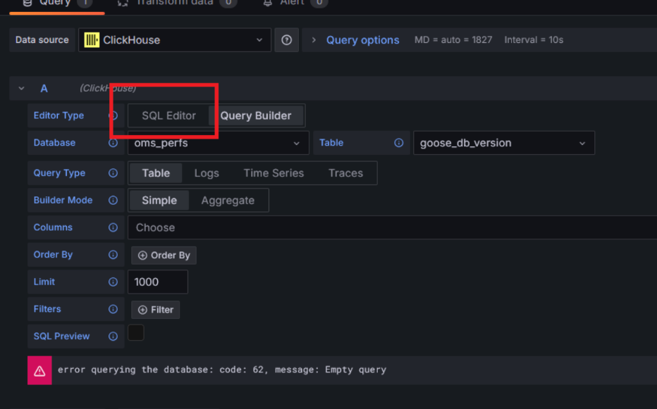Click the 'MD = auto = 1827' text
Viewport: 657px width, 409px height.
[x=453, y=39]
